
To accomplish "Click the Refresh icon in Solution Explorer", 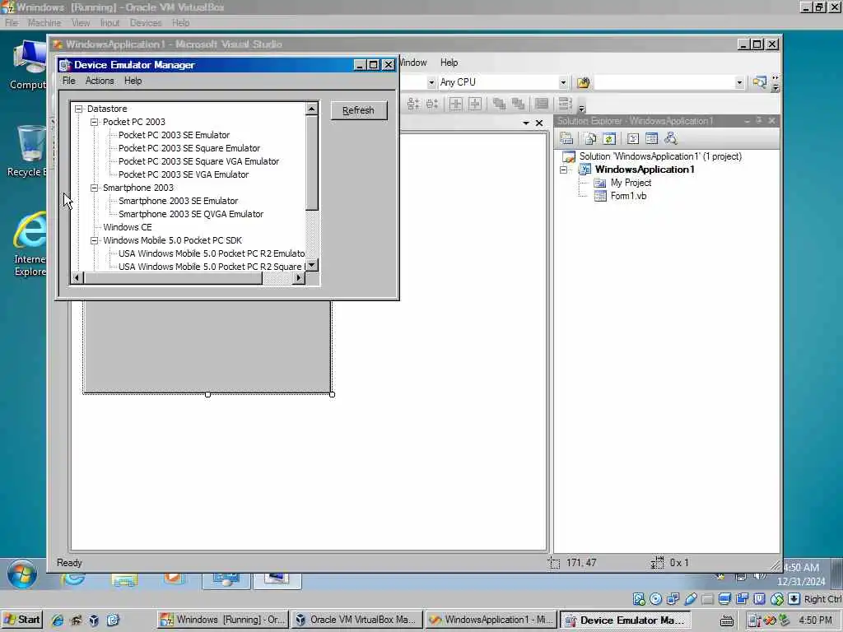I will pyautogui.click(x=609, y=138).
